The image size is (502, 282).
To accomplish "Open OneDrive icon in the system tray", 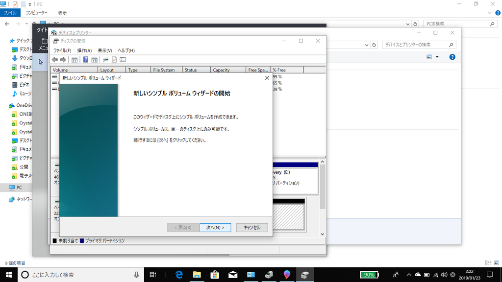I will coord(417,275).
